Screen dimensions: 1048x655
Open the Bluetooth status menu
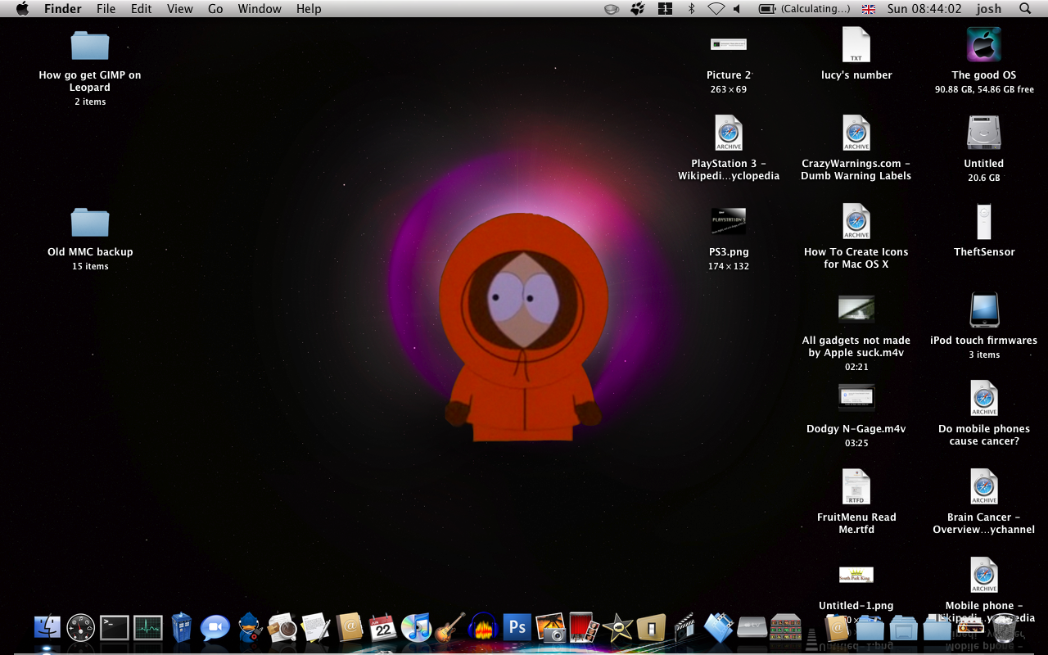point(691,9)
